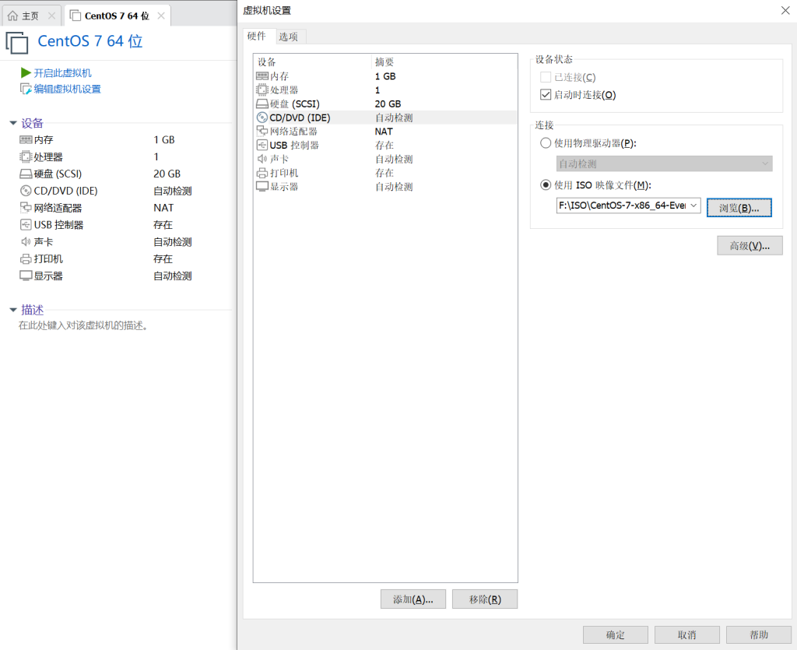
Task: Click the VM description text area
Action: (83, 325)
